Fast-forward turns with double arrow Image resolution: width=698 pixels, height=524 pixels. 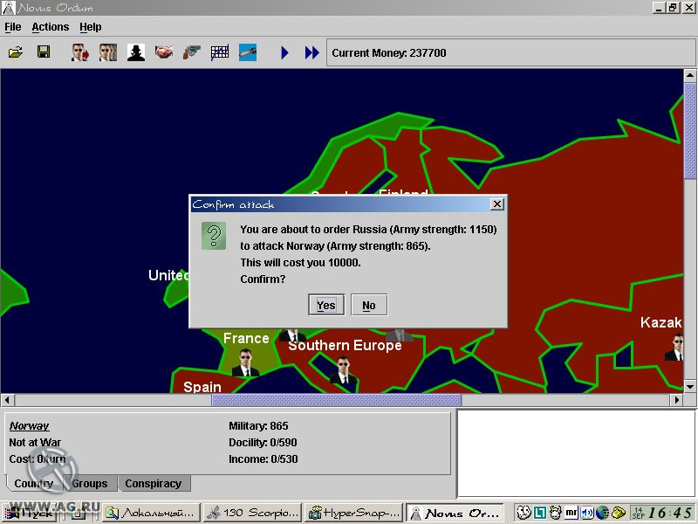point(312,52)
